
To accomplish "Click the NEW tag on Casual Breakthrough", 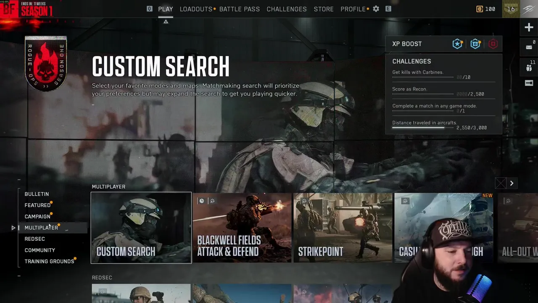I will point(487,196).
